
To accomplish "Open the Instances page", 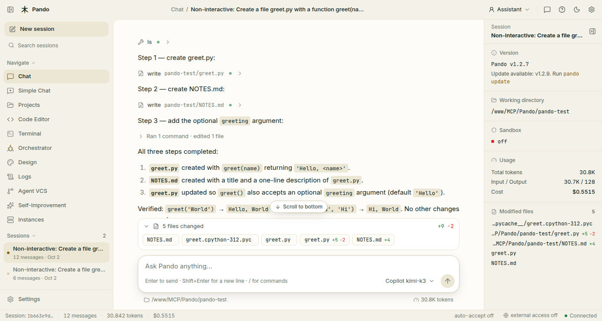I will (57, 220).
